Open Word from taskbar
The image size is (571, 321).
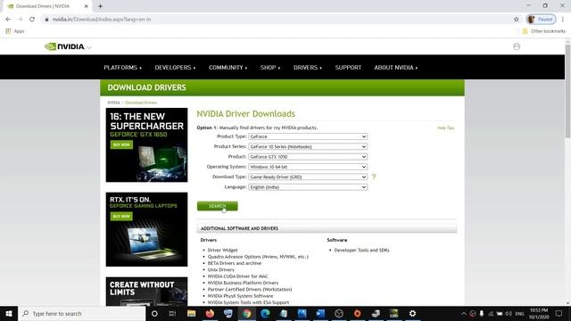(320, 313)
